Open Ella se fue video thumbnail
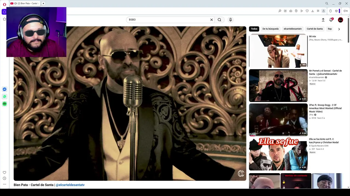The image size is (350, 196). tap(278, 154)
